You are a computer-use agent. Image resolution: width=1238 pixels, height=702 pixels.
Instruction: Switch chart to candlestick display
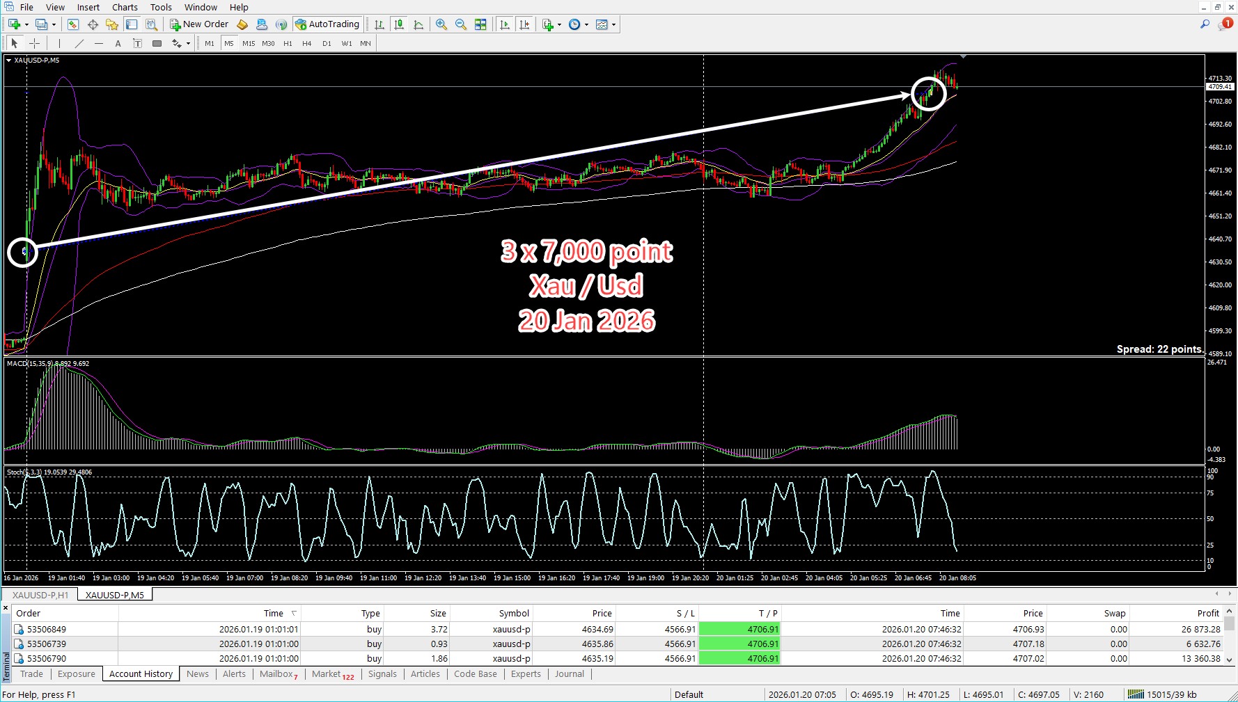tap(399, 24)
